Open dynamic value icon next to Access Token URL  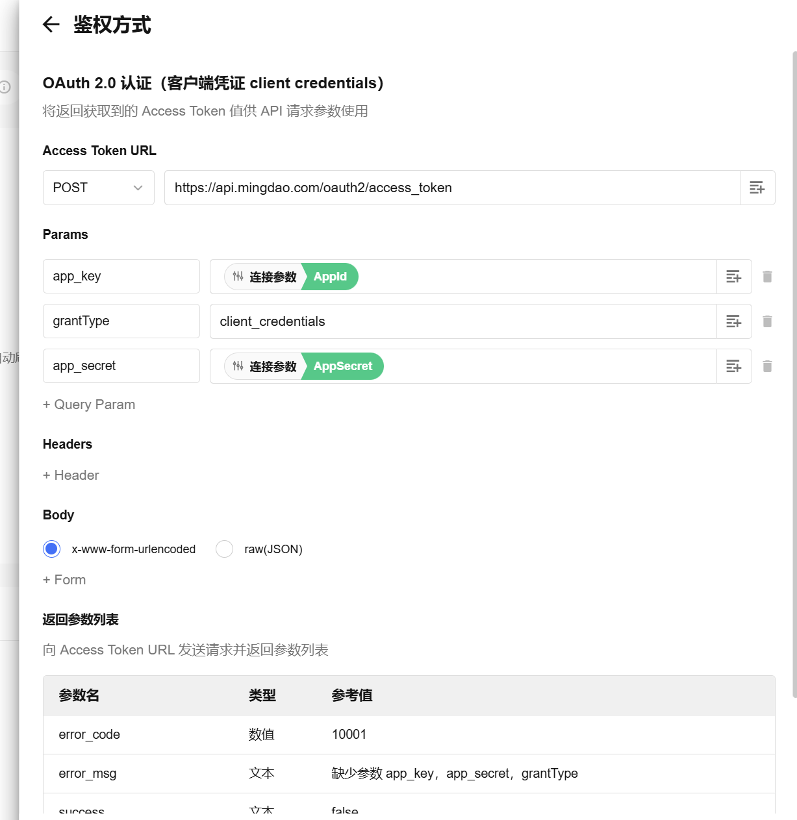click(757, 188)
